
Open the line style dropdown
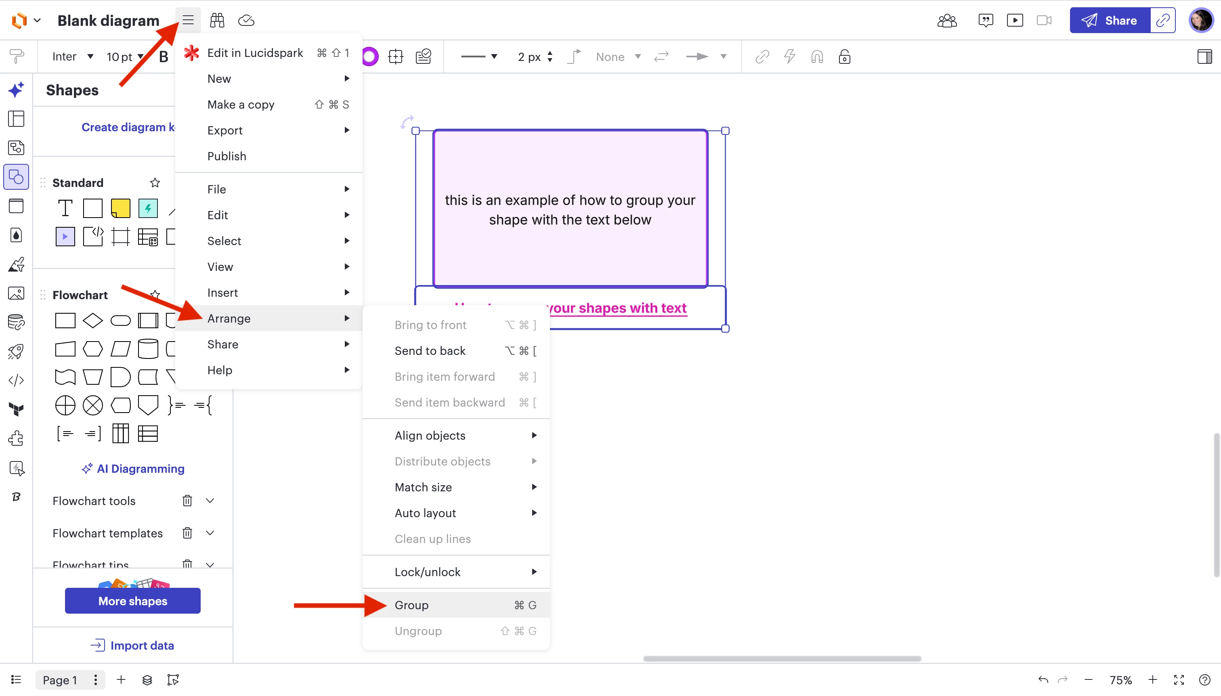[x=479, y=57]
